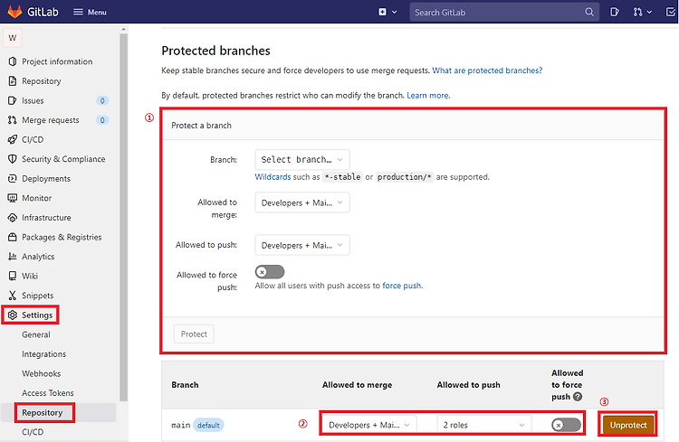The height and width of the screenshot is (442, 679).
Task: Open the force push link
Action: [402, 286]
